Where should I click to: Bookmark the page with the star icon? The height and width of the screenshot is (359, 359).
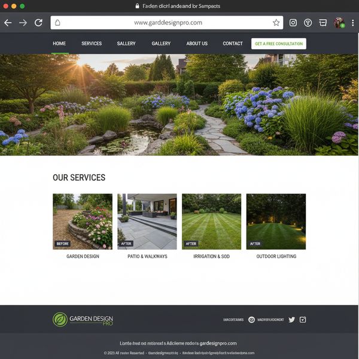point(276,23)
